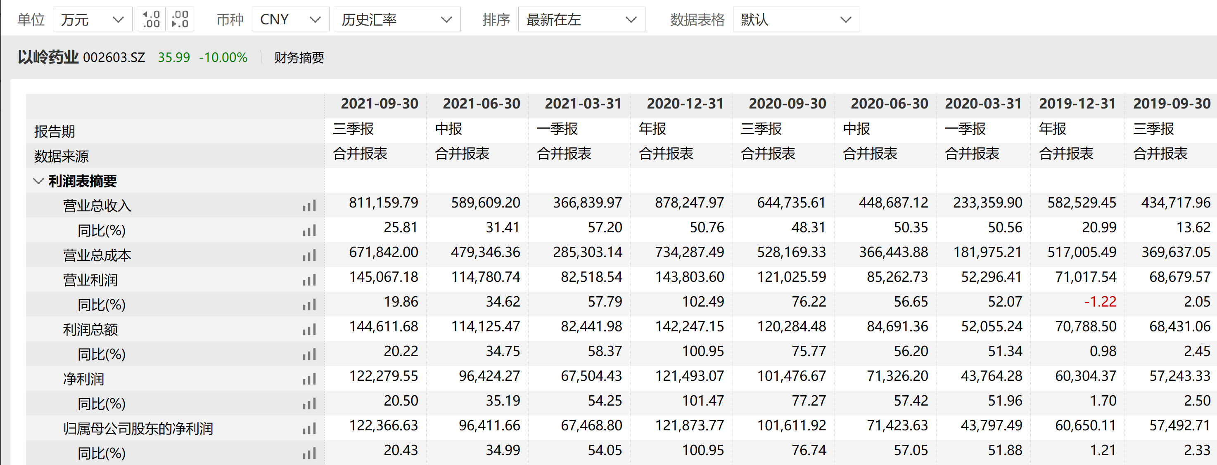Open chart icon for 营业总收入 row

pos(309,206)
